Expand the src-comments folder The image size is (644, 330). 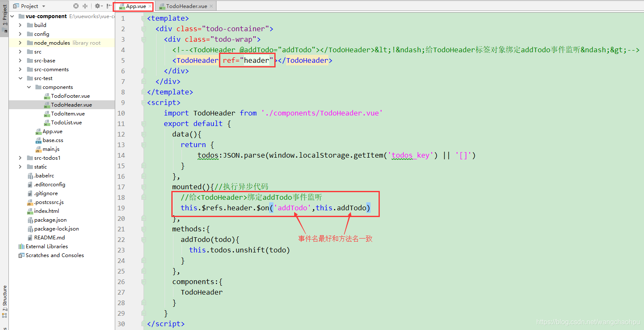20,70
